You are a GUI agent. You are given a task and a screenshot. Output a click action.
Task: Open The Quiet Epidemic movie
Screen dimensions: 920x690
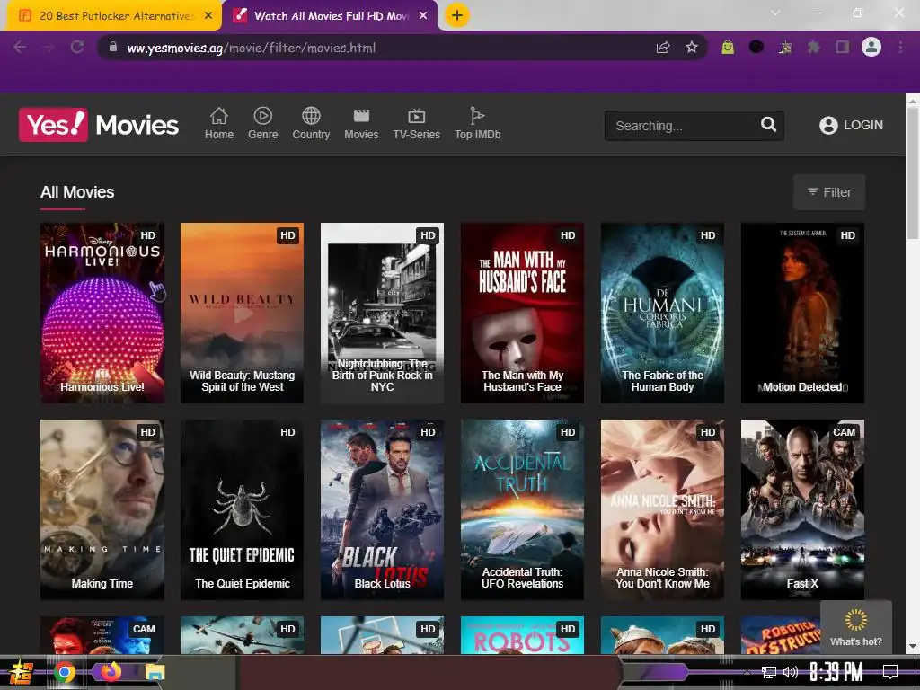coord(242,509)
